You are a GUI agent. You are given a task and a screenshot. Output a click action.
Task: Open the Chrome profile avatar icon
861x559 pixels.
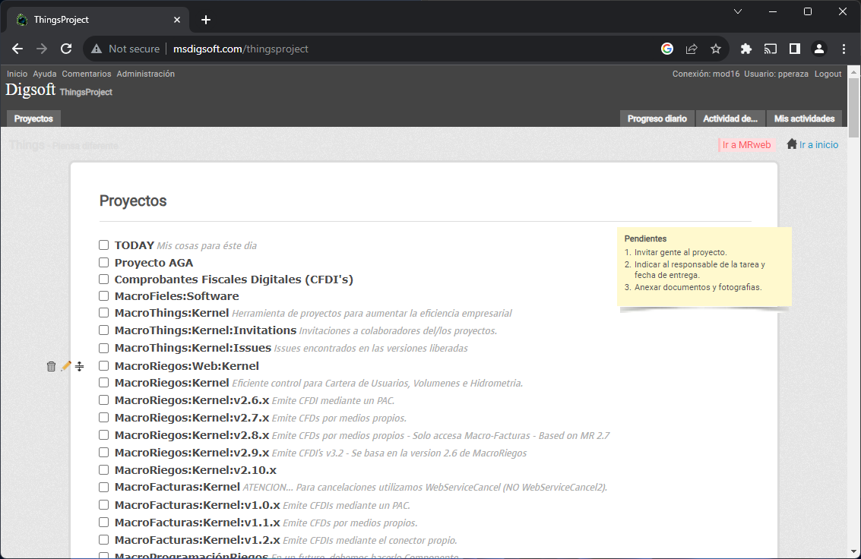point(818,49)
